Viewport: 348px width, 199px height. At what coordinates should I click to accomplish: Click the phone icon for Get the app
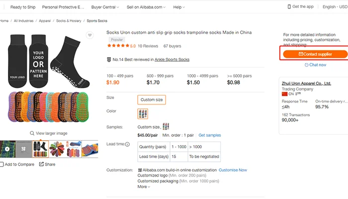pyautogui.click(x=289, y=7)
